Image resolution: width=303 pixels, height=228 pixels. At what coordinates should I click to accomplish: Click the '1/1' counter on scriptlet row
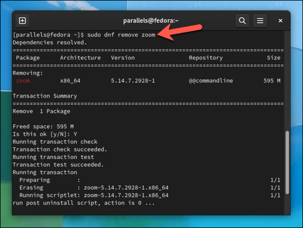276,195
